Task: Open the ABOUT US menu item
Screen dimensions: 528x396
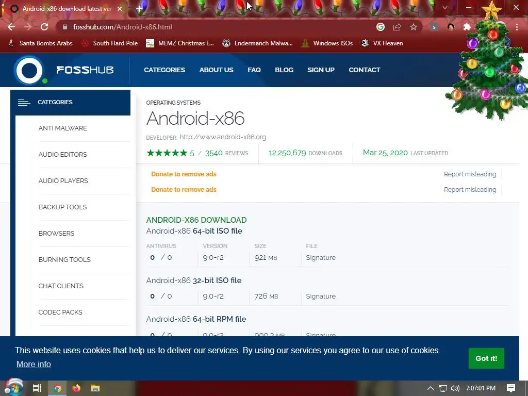Action: point(216,70)
